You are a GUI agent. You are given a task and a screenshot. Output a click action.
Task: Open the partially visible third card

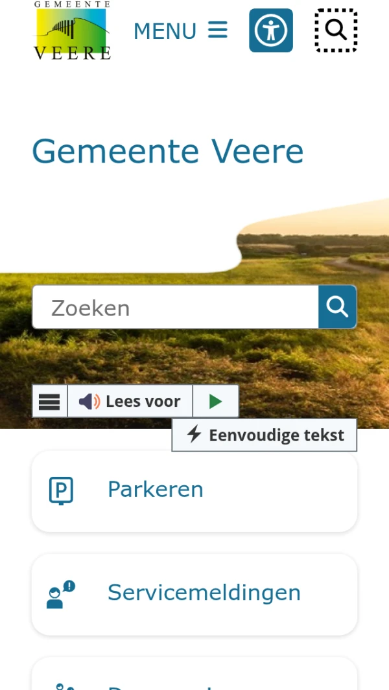point(194,674)
